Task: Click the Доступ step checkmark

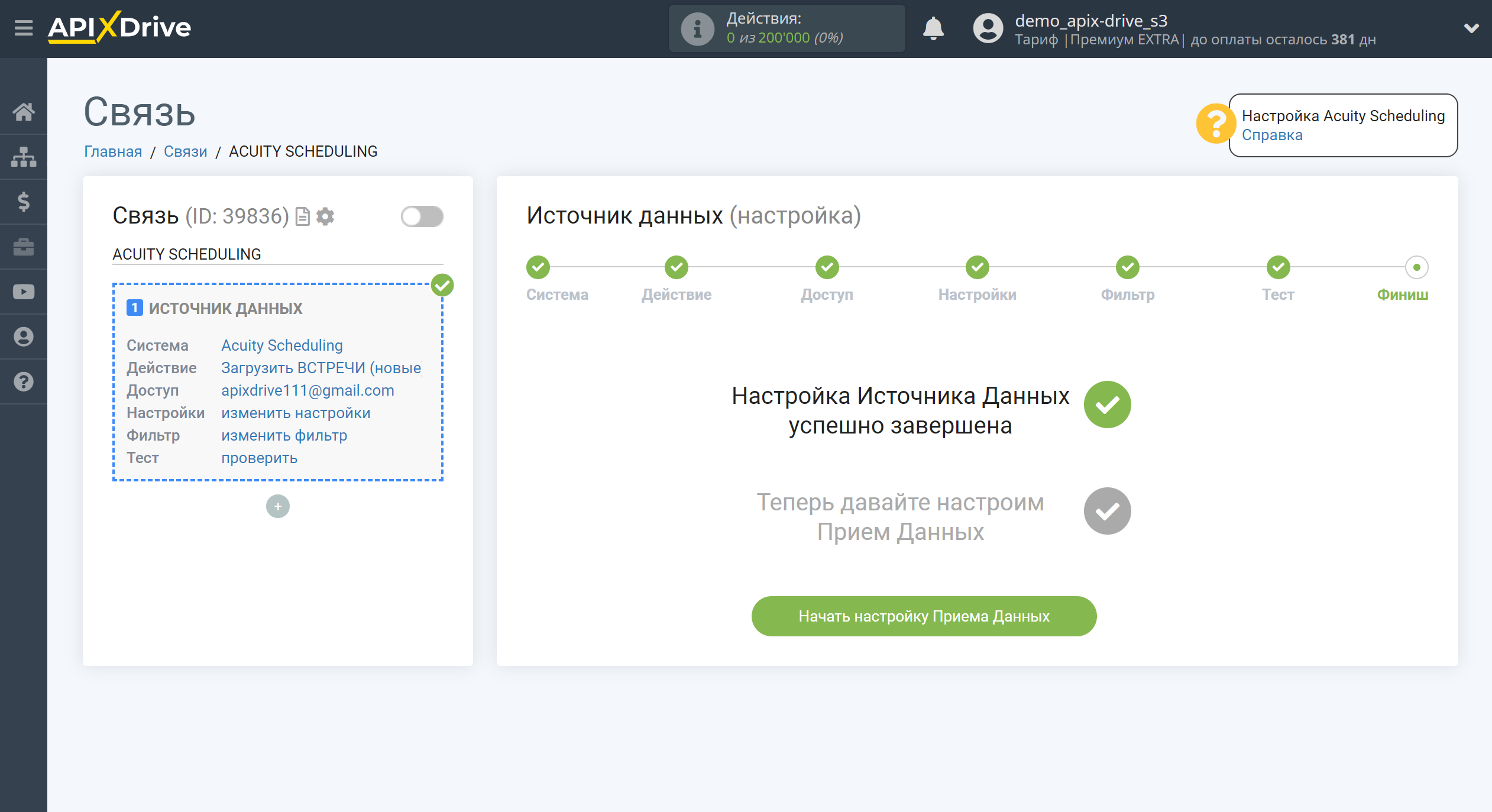Action: point(827,267)
